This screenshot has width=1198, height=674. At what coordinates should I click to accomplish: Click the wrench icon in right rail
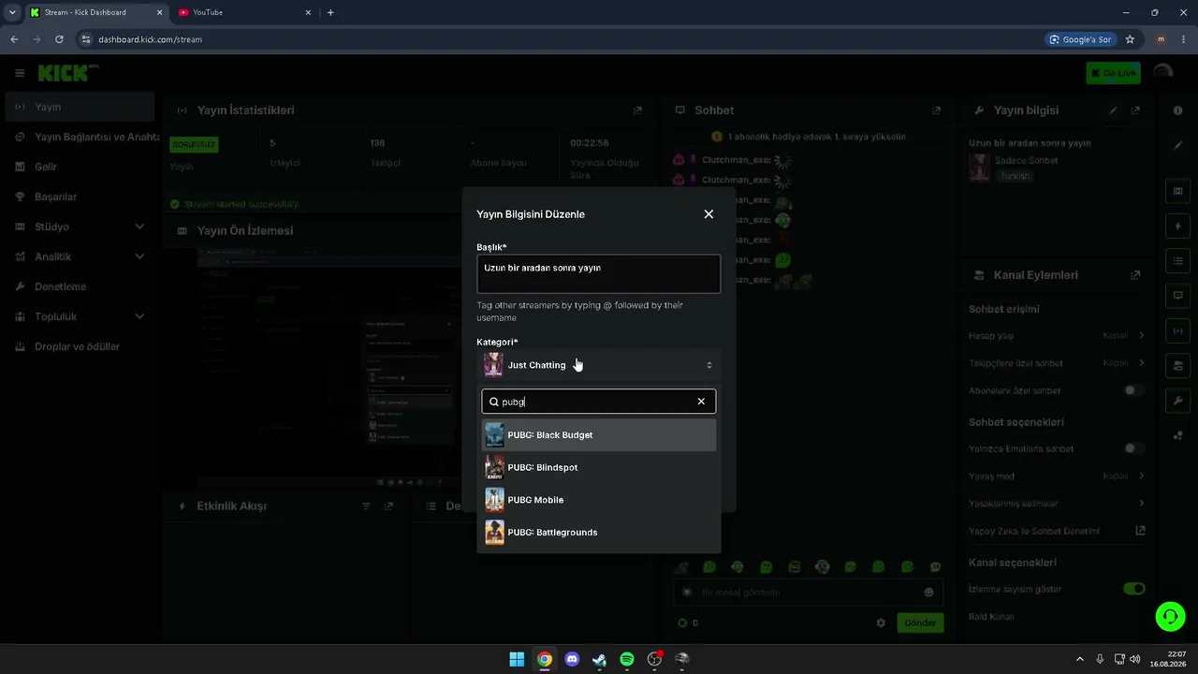1177,401
